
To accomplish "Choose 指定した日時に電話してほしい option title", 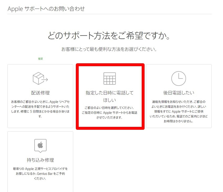I will point(109,96).
